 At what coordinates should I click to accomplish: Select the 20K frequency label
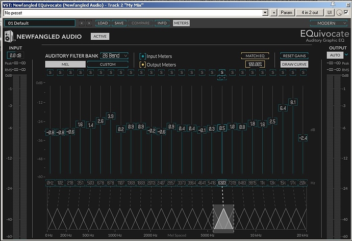pyautogui.click(x=303, y=183)
